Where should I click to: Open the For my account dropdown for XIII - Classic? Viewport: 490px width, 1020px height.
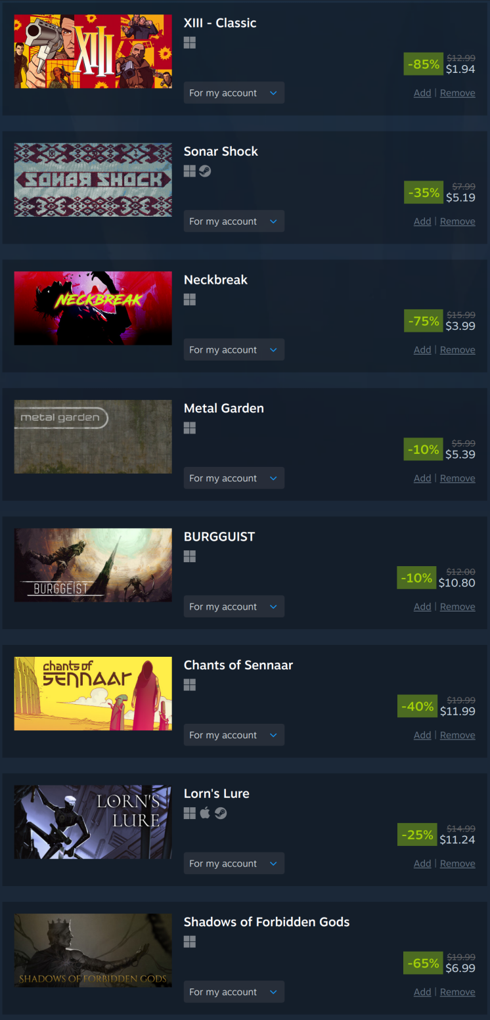click(234, 93)
